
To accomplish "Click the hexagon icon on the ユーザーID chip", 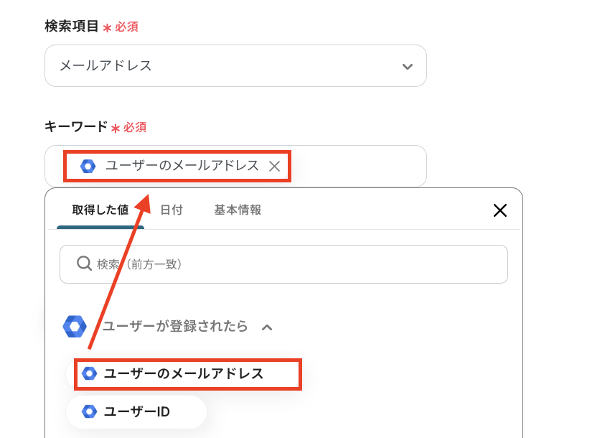I will (89, 411).
